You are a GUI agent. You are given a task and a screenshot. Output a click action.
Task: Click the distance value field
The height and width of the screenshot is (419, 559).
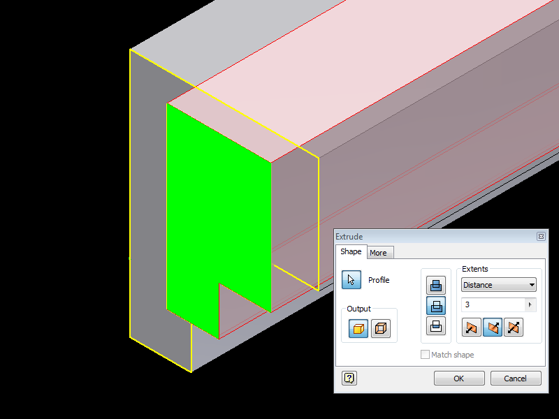pyautogui.click(x=493, y=304)
